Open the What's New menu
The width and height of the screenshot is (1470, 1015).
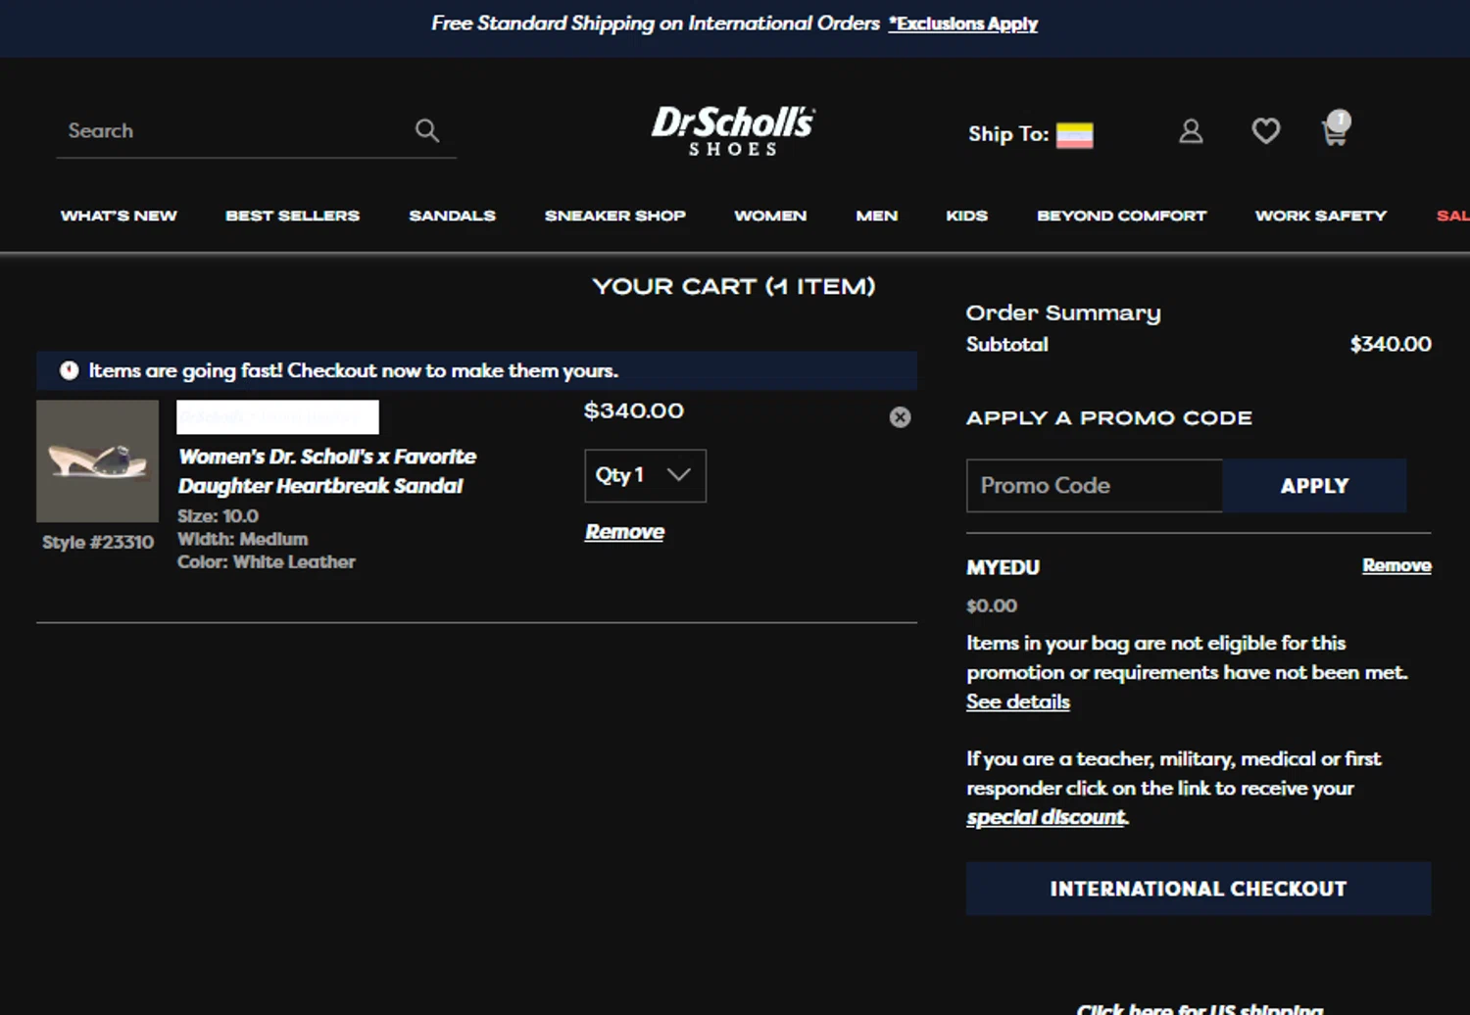pyautogui.click(x=119, y=216)
